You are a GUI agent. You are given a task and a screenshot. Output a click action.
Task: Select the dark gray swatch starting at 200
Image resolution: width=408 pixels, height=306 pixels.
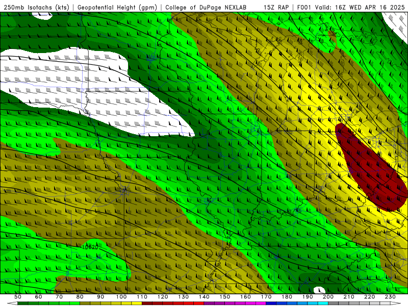(334, 303)
